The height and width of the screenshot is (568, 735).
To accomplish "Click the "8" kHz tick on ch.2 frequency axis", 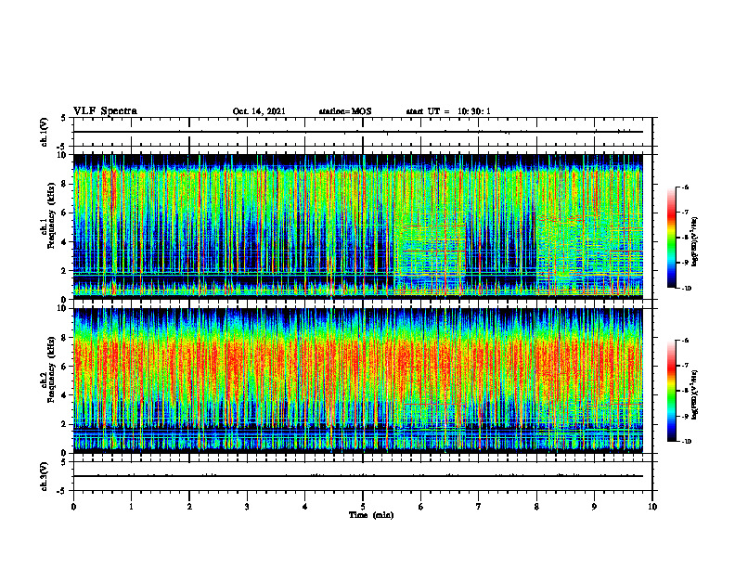I will coord(65,338).
